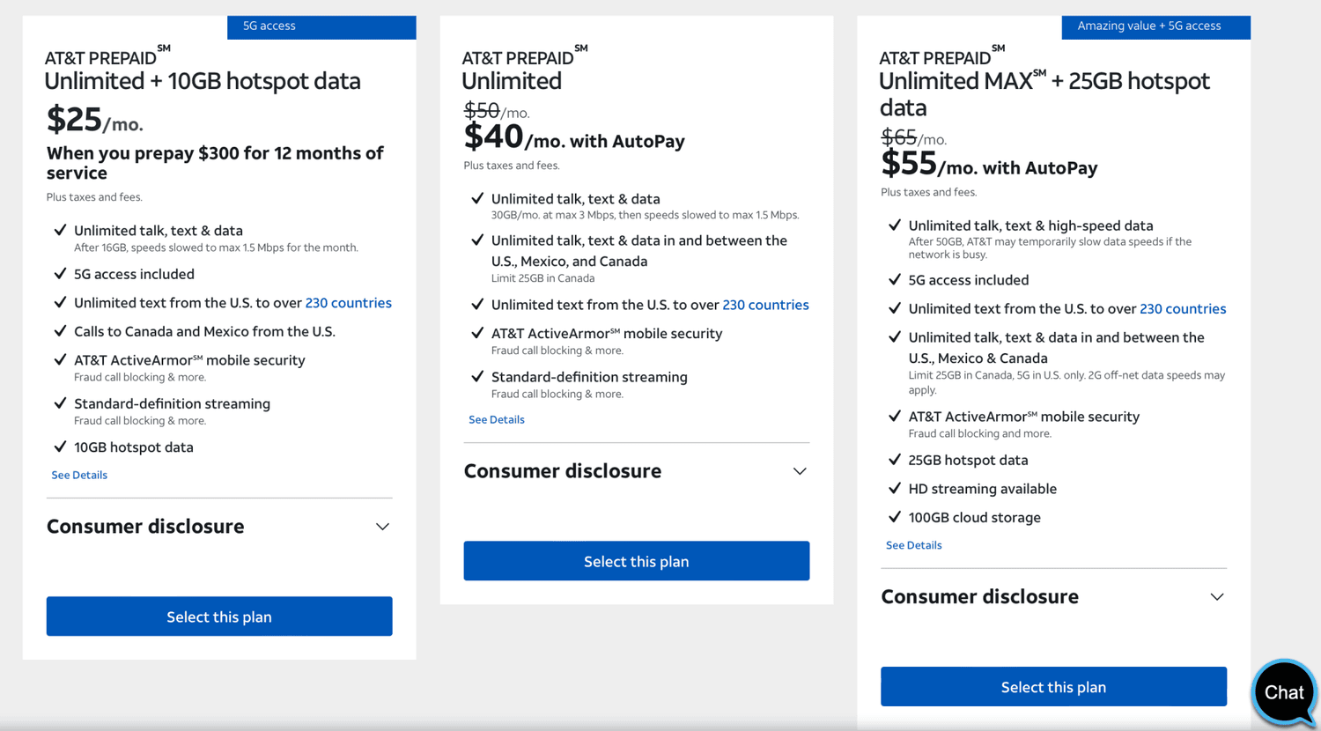Click the $25/mo. price text
This screenshot has width=1321, height=731.
[x=95, y=120]
